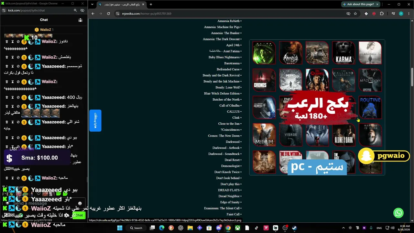Delete WaiioZ's ياطعش message with trash icon
Viewport: 414px width, 233px height.
pyautogui.click(x=7, y=57)
